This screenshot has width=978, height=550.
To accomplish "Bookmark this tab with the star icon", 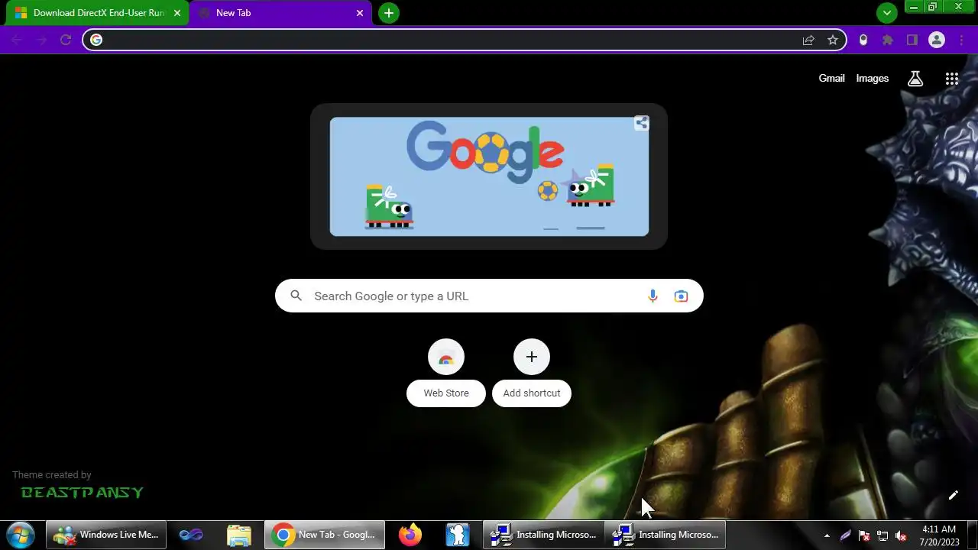I will 833,40.
